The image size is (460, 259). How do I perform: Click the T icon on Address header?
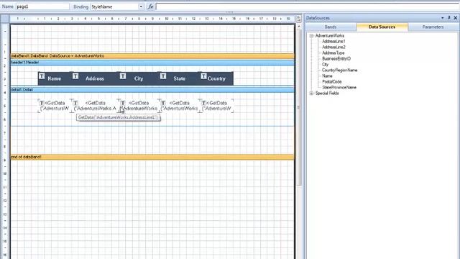click(75, 76)
